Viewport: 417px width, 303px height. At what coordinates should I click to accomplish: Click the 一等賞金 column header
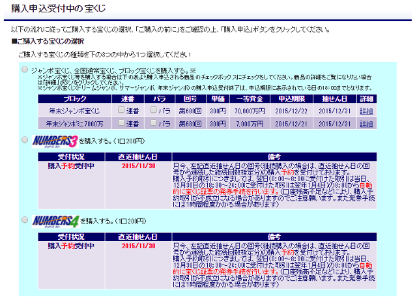250,98
